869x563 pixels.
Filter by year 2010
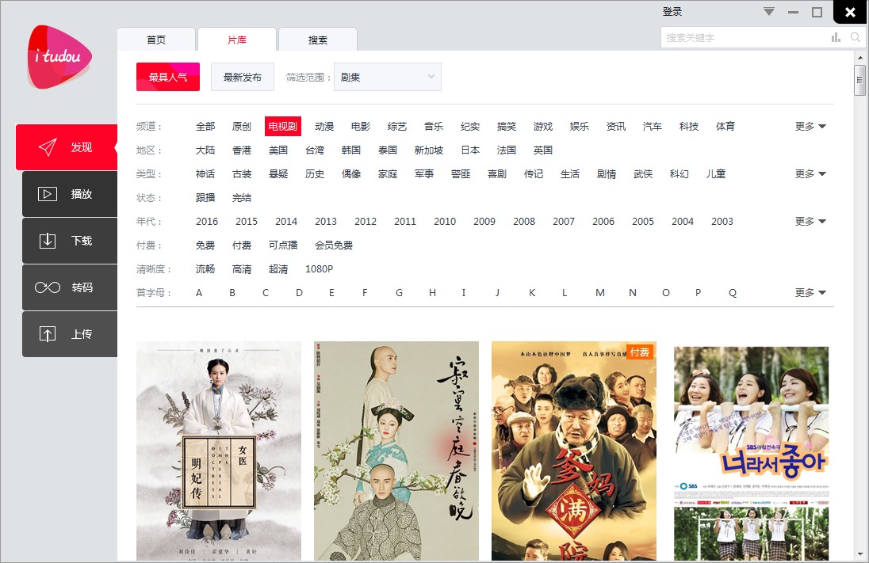coord(445,222)
